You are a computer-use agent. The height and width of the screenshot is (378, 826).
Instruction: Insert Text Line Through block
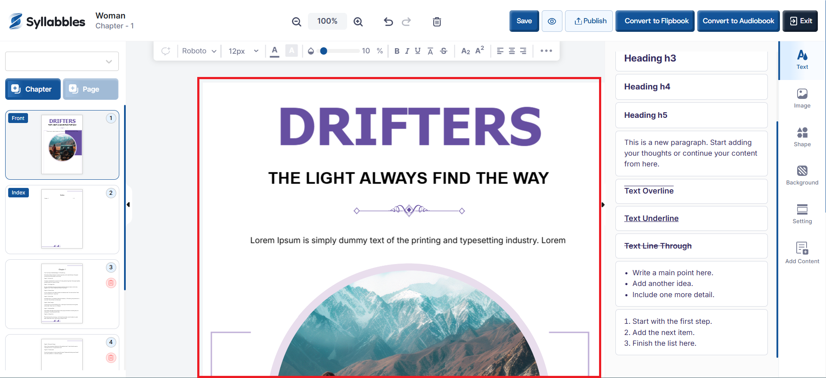point(691,246)
